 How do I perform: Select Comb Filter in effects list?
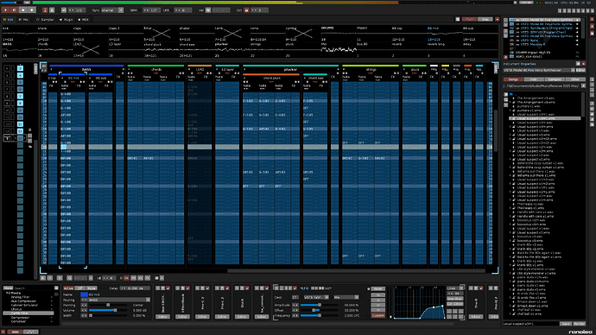tap(28, 313)
